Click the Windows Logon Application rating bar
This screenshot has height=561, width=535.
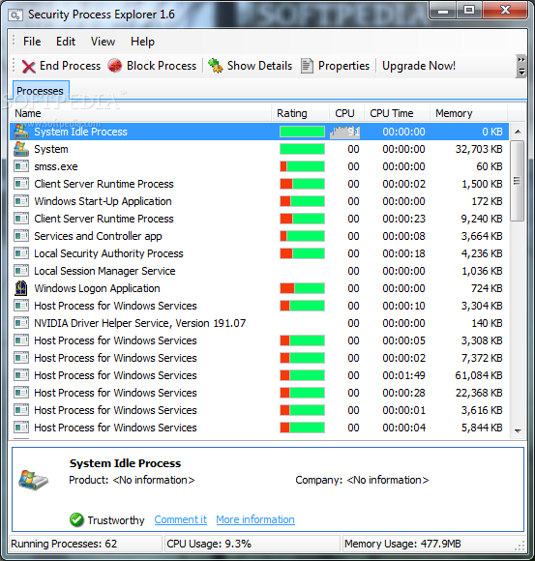302,288
